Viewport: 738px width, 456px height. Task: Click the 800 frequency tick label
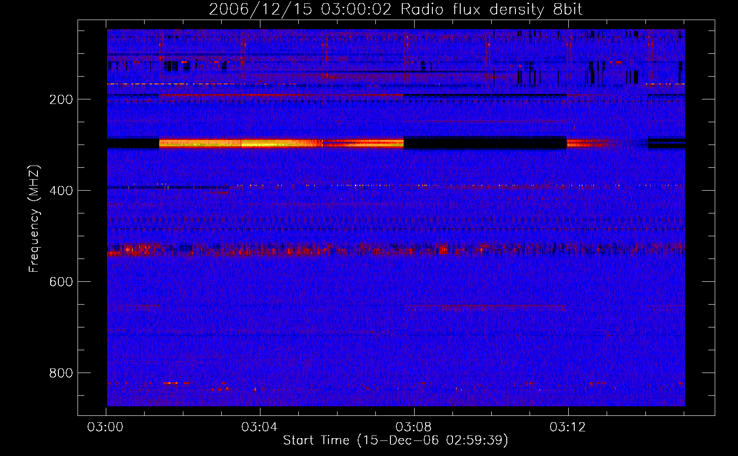61,373
